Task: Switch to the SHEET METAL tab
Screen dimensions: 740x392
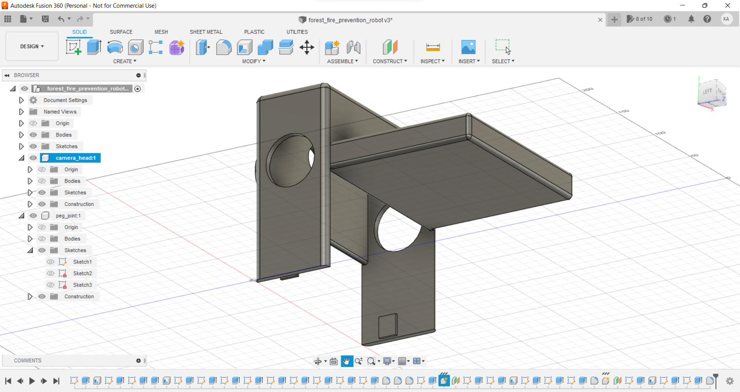Action: [206, 32]
